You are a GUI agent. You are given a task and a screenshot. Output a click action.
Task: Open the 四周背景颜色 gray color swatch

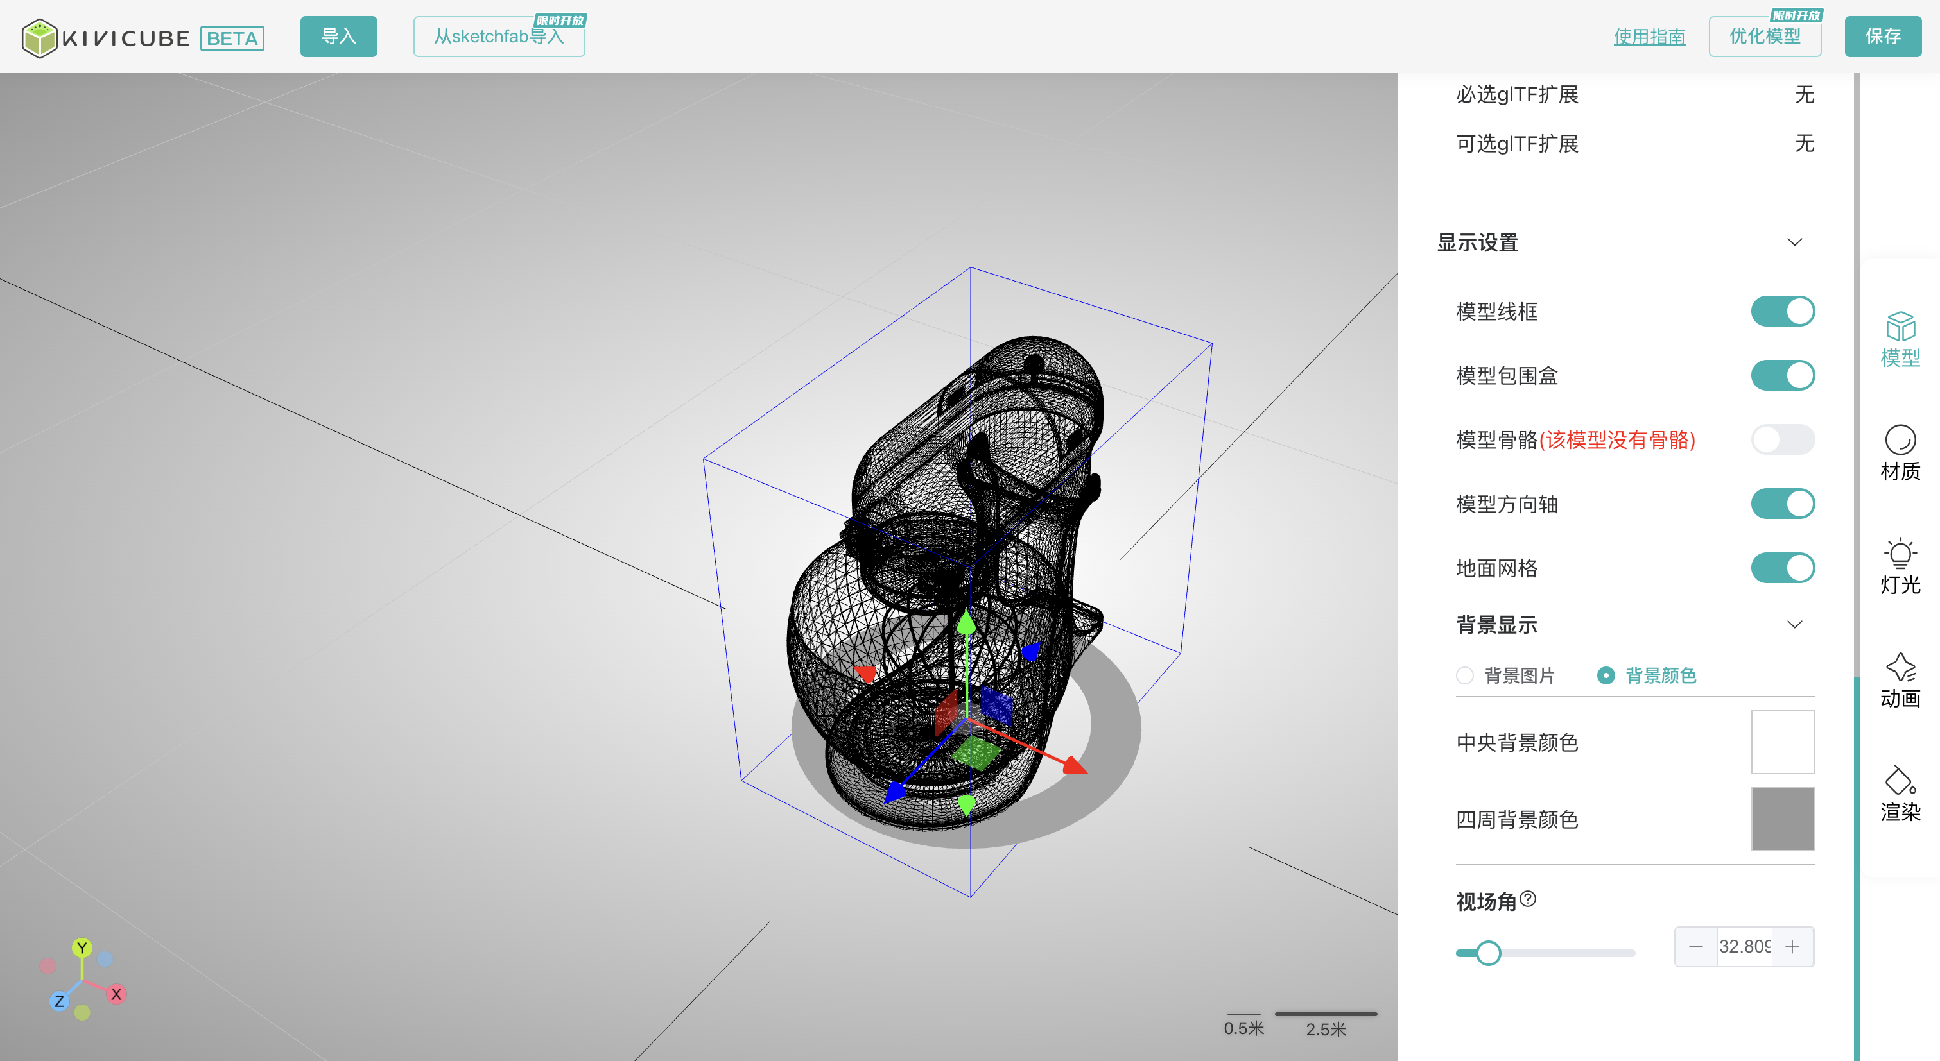click(1782, 819)
